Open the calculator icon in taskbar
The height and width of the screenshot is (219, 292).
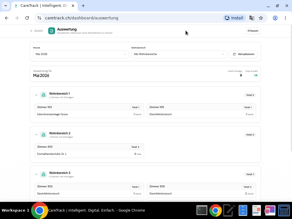coord(284,210)
